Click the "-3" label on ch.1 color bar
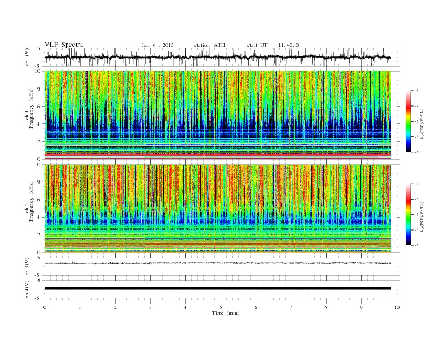 tap(417, 91)
